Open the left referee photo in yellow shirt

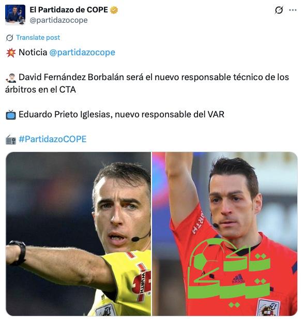coord(79,234)
